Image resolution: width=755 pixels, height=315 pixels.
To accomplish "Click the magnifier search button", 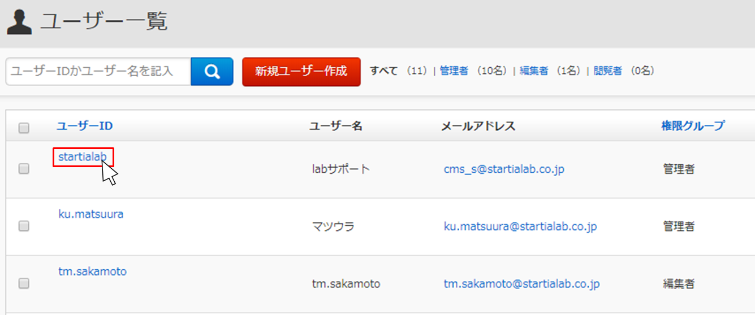I will (212, 72).
